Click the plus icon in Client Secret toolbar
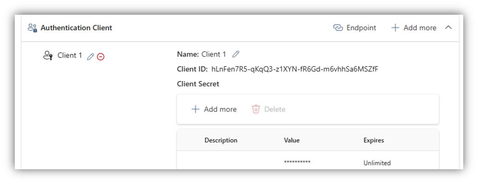This screenshot has width=478, height=184. (195, 109)
